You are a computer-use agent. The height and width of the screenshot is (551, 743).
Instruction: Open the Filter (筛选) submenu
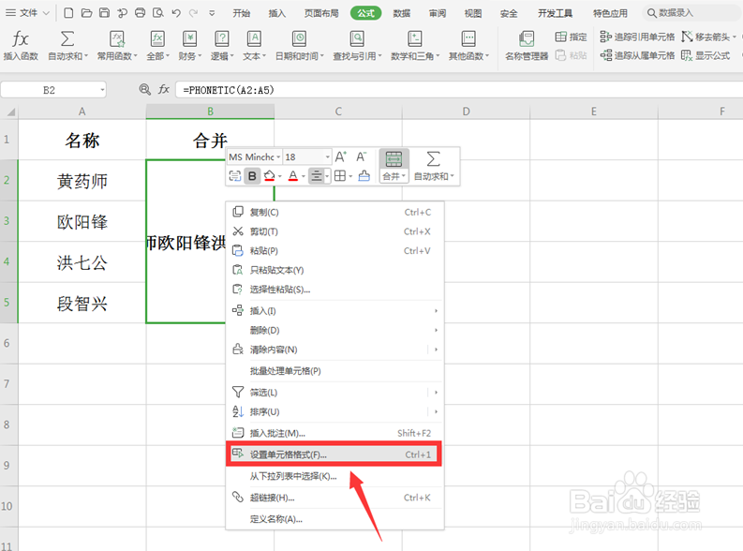pyautogui.click(x=334, y=393)
